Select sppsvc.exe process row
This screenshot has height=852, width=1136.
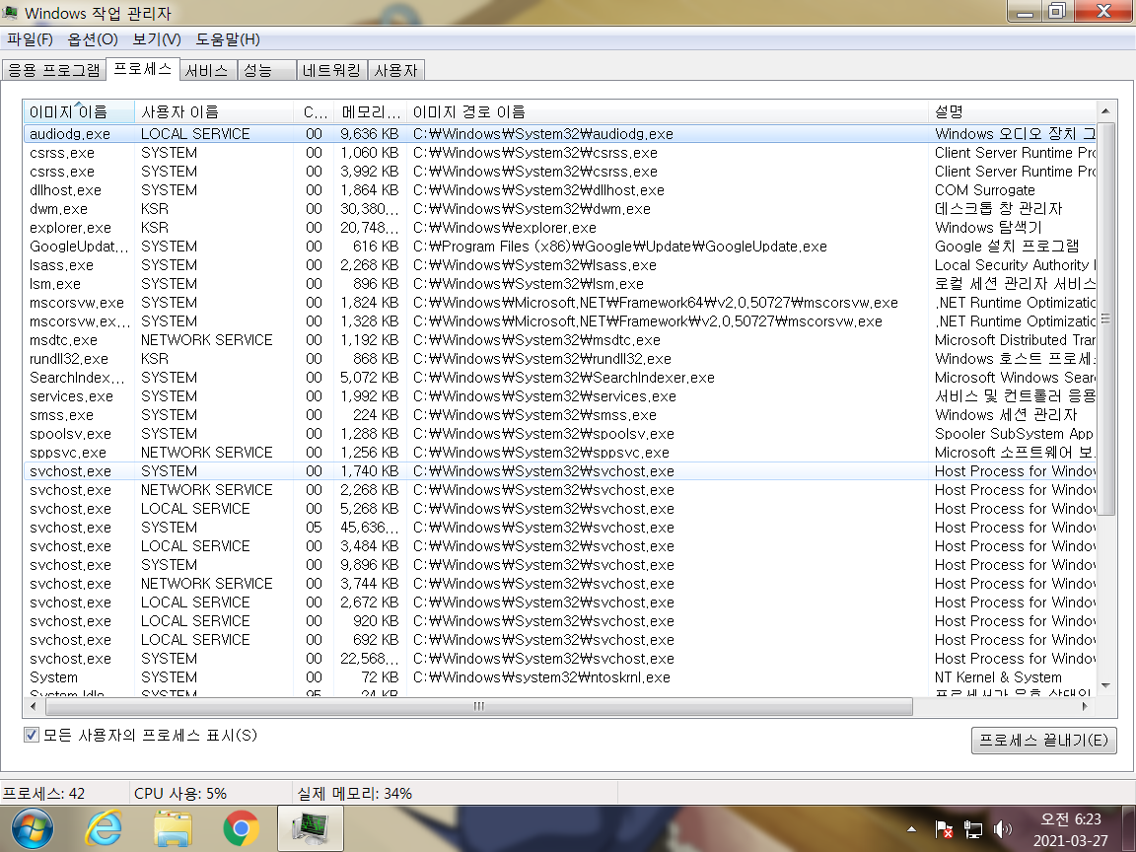(560, 453)
